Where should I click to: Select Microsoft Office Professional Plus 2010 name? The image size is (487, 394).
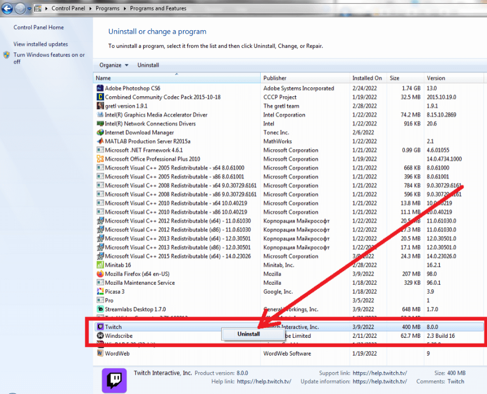click(152, 159)
